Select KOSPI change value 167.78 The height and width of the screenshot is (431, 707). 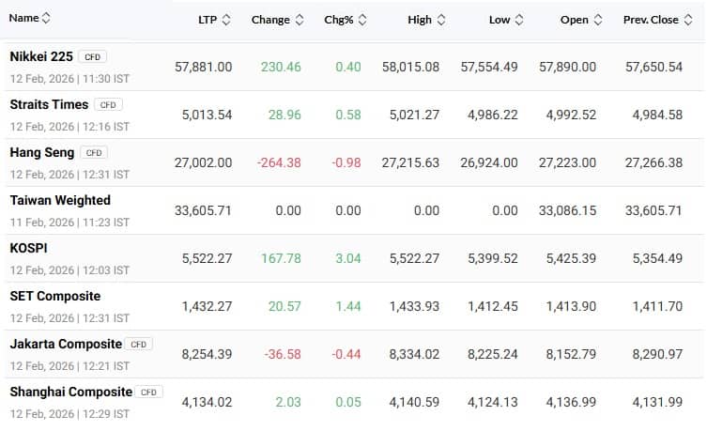281,259
